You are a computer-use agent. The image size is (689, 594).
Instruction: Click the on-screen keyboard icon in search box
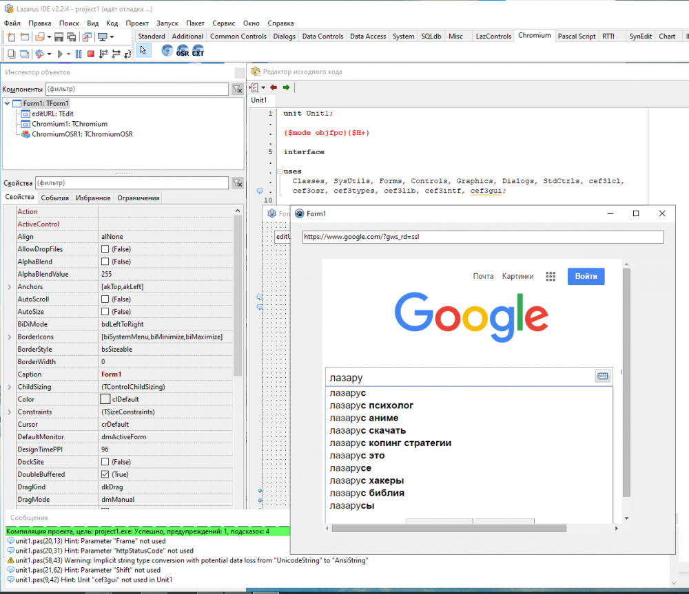pyautogui.click(x=602, y=376)
